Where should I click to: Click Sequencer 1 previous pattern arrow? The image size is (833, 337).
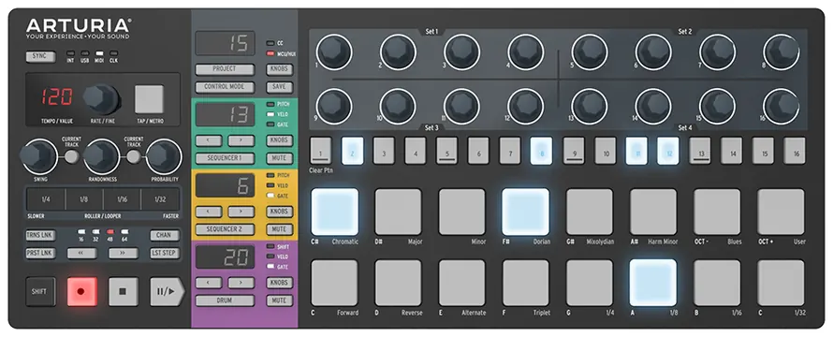(x=209, y=140)
